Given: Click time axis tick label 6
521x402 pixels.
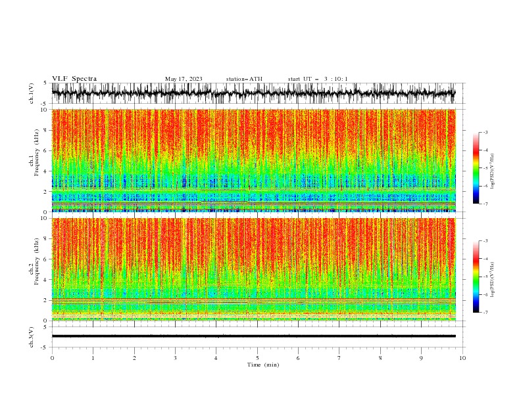Looking at the screenshot, I should [298, 358].
